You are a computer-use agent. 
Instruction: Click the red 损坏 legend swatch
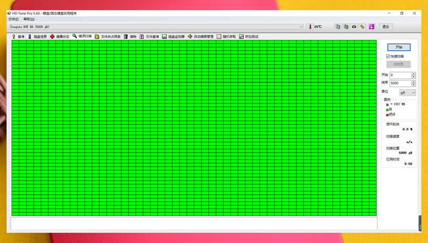pyautogui.click(x=387, y=115)
